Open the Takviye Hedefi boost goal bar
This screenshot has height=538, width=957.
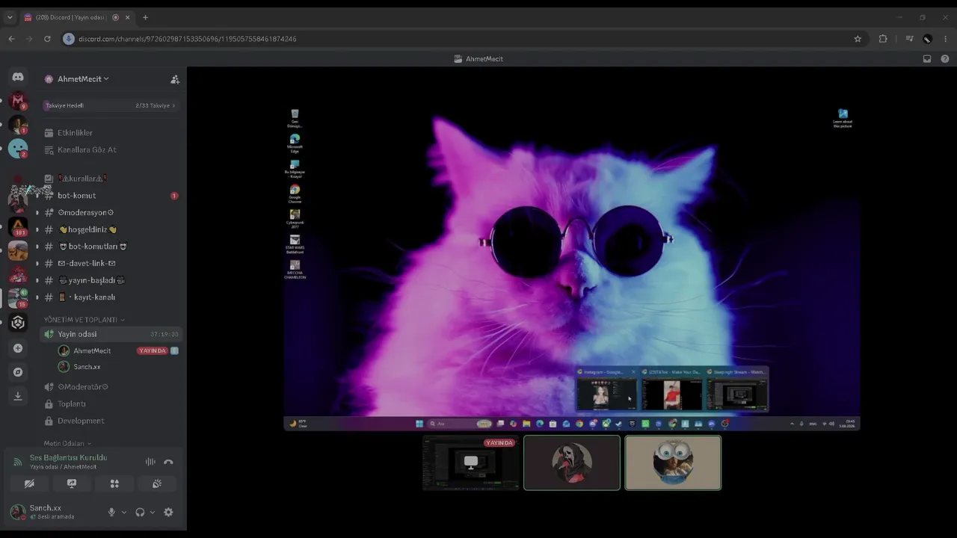[111, 105]
